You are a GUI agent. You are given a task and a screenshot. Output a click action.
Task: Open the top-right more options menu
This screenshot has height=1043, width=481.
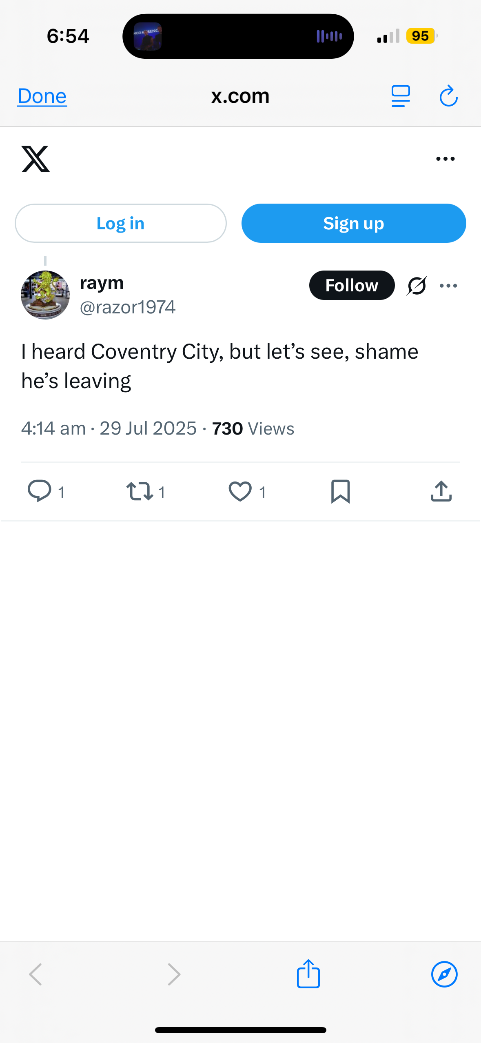445,159
